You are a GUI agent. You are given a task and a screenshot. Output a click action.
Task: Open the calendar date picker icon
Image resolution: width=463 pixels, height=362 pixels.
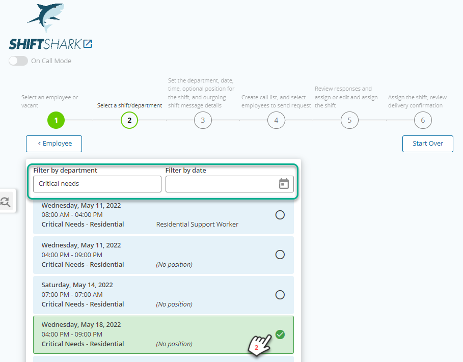[284, 184]
